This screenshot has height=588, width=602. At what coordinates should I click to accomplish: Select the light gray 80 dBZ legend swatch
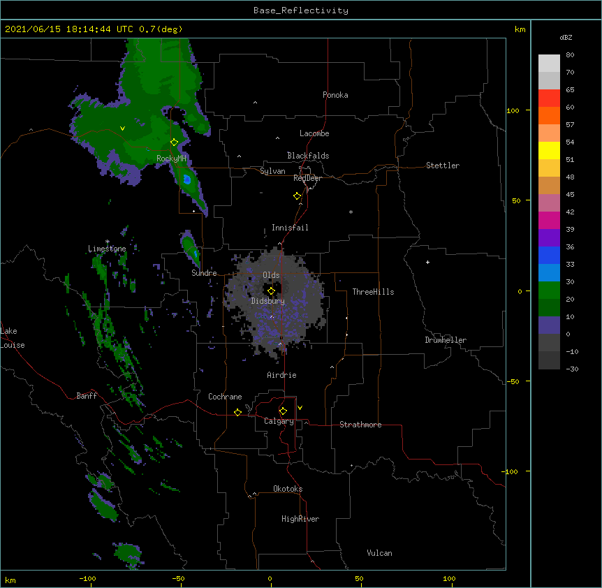click(x=549, y=63)
